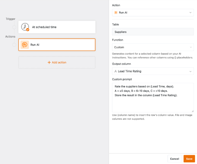Click the orange AI icon in Run AI step
197x164 pixels.
point(25,45)
